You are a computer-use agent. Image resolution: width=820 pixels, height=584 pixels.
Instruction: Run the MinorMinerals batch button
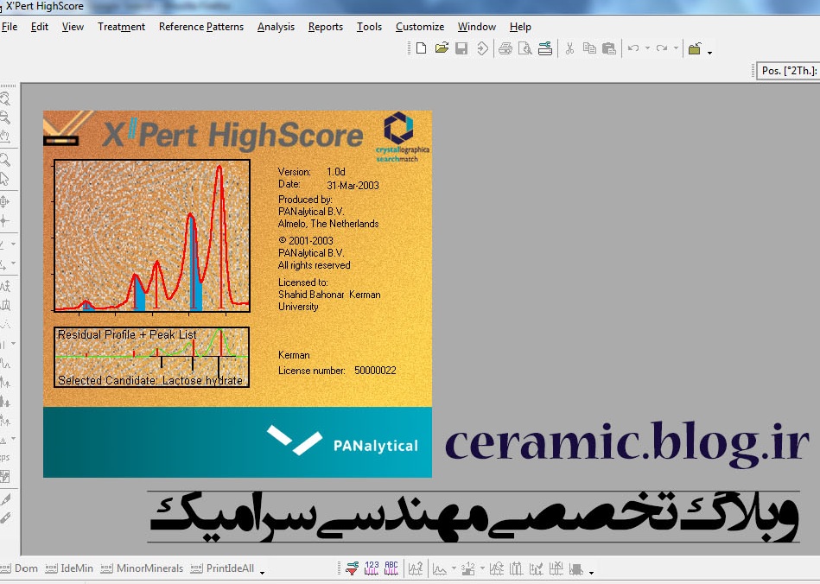point(143,568)
